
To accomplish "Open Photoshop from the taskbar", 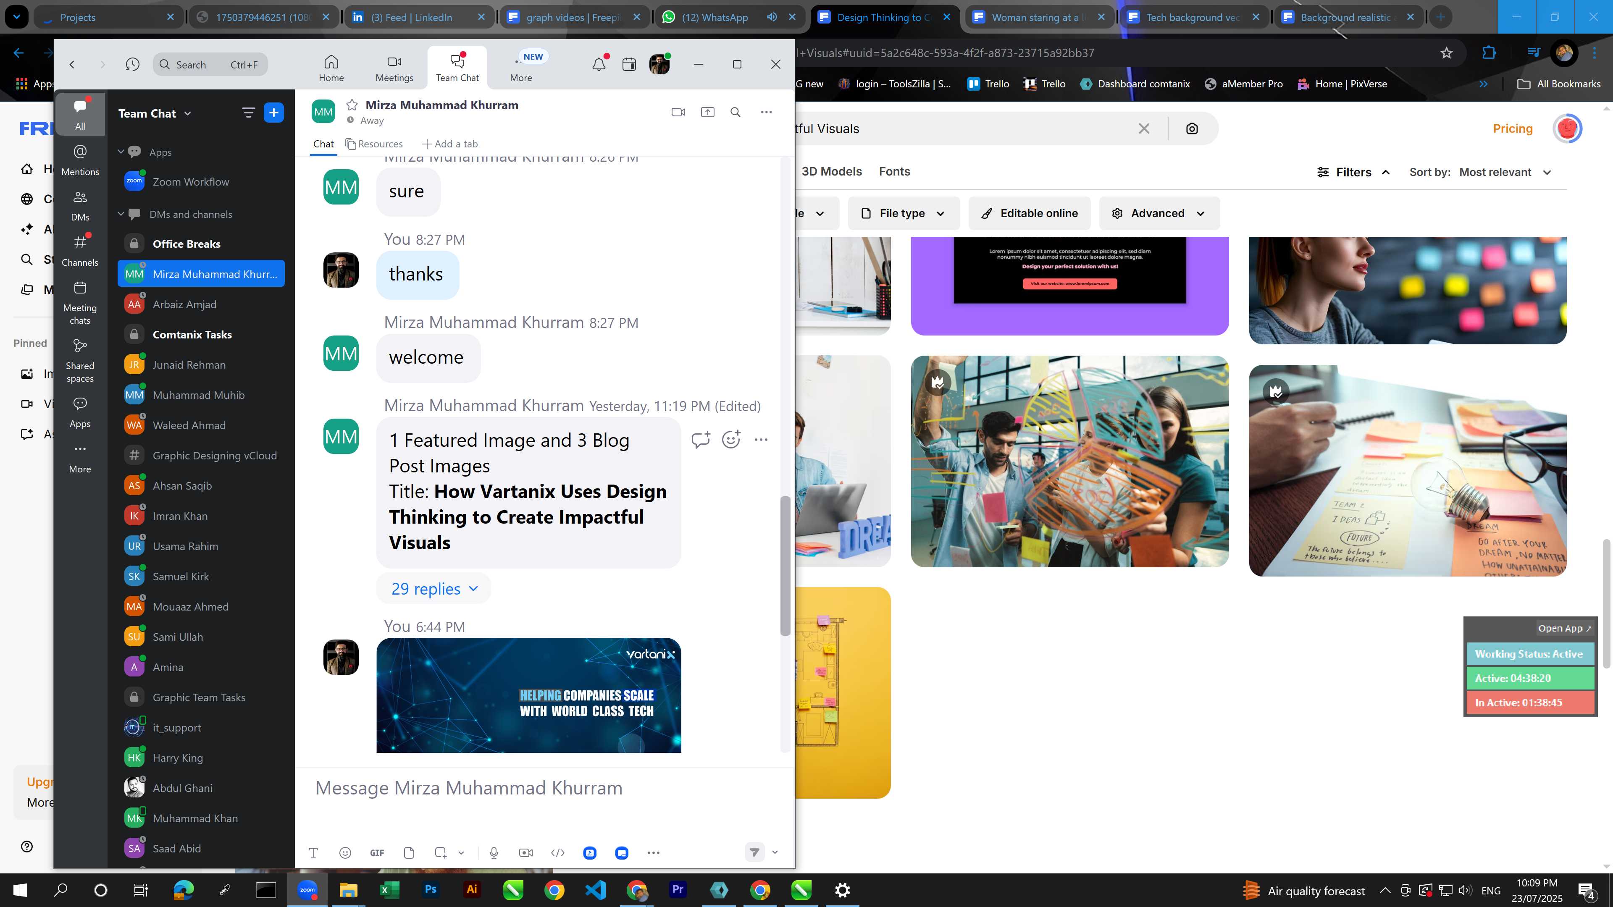I will pyautogui.click(x=430, y=889).
